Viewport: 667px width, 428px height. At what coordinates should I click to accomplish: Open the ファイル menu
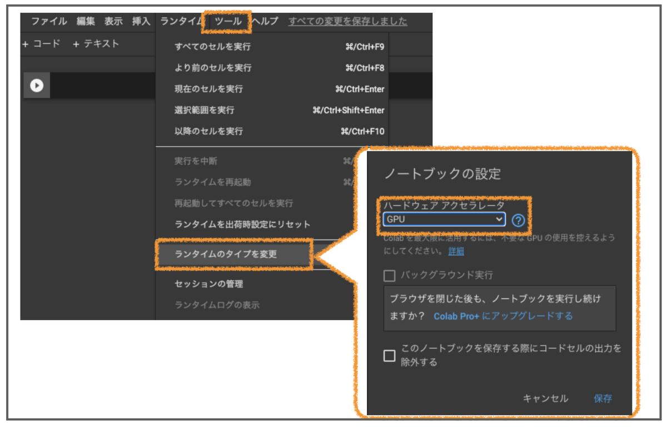tap(49, 21)
